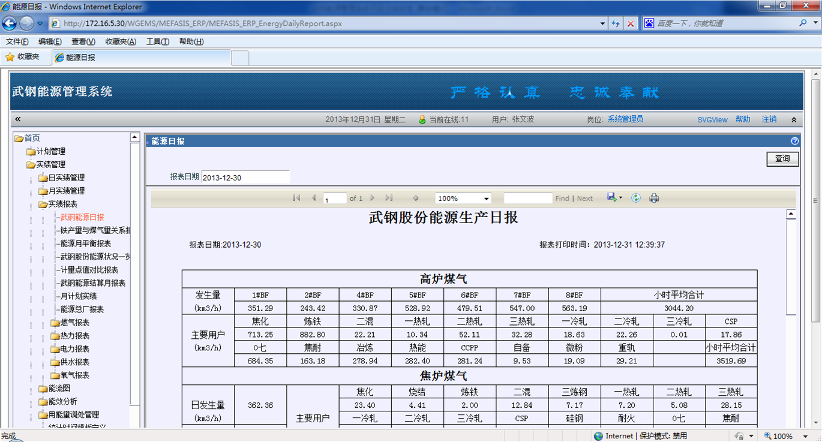Open the 工具(T) menu

[x=158, y=41]
